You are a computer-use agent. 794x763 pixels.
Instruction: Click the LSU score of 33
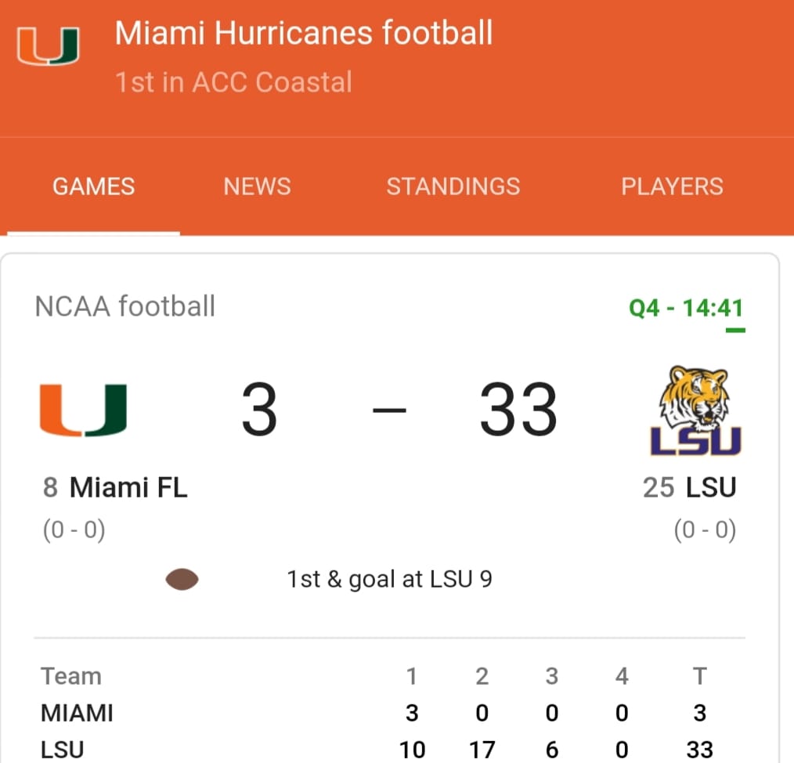pos(518,409)
